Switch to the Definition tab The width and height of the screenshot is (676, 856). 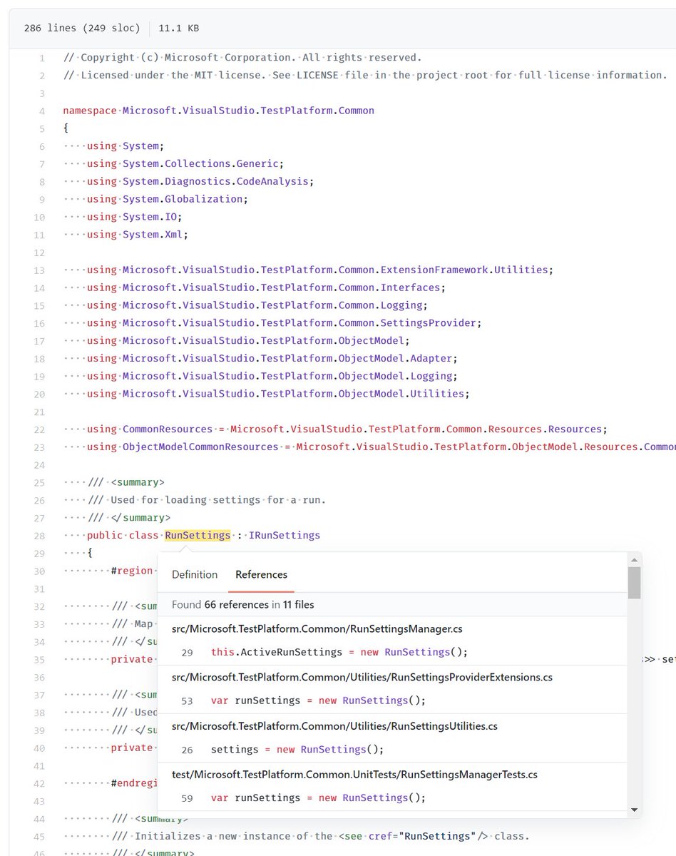195,574
